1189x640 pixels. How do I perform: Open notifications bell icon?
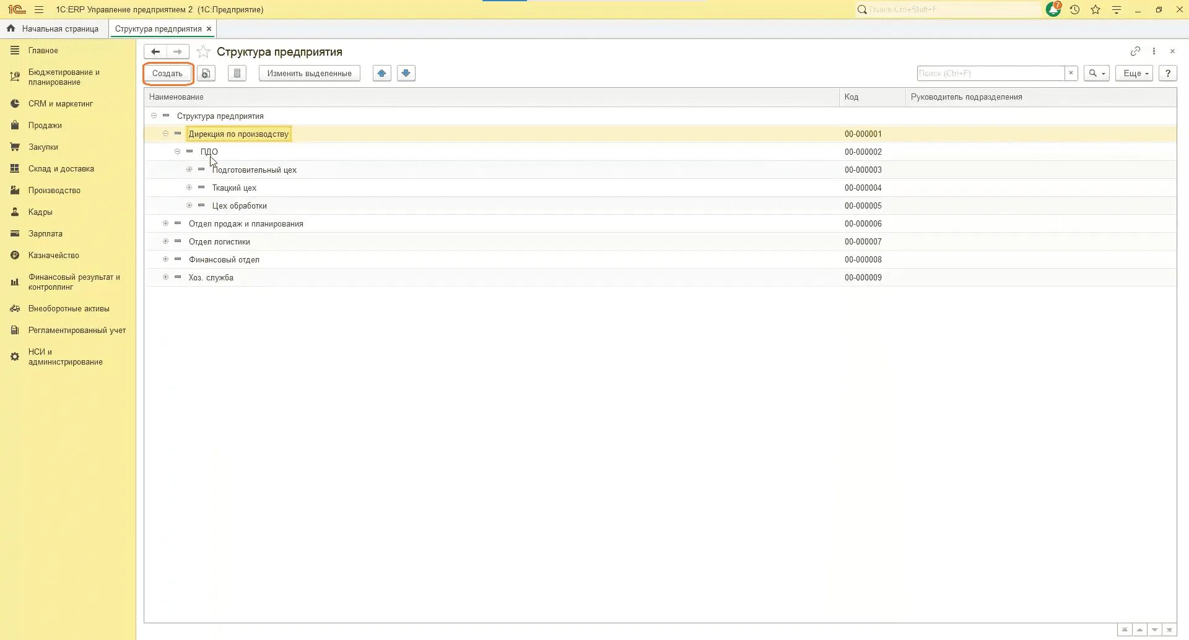(x=1053, y=9)
